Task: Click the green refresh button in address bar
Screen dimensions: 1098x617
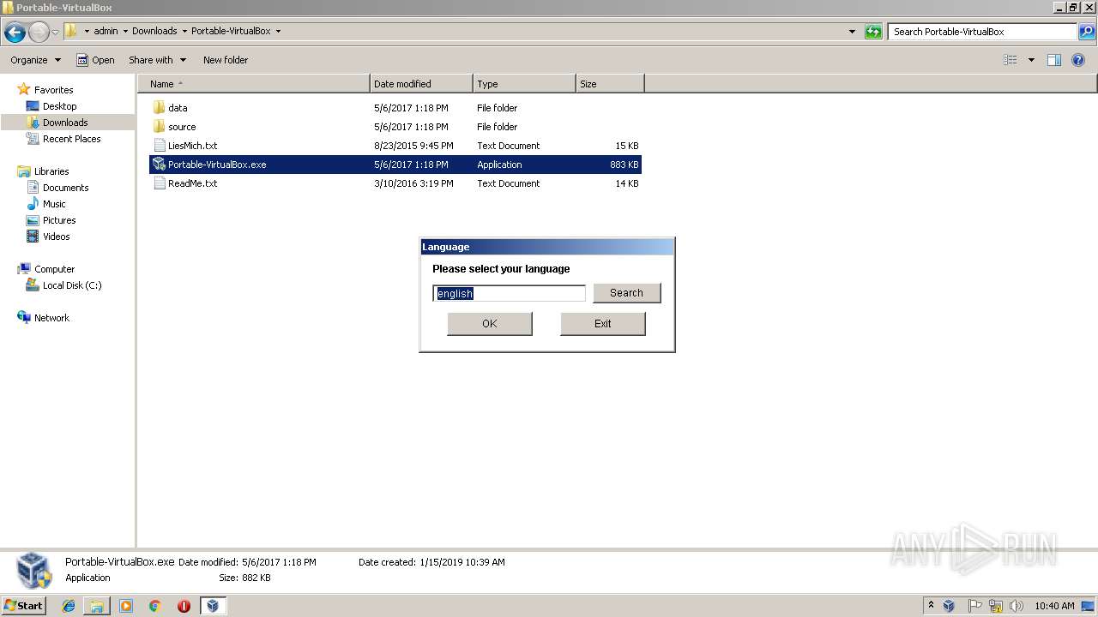Action: [873, 32]
